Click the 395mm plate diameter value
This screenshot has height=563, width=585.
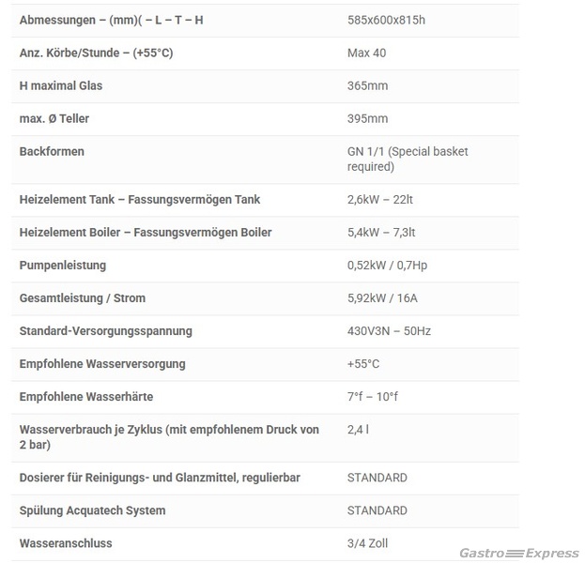367,118
